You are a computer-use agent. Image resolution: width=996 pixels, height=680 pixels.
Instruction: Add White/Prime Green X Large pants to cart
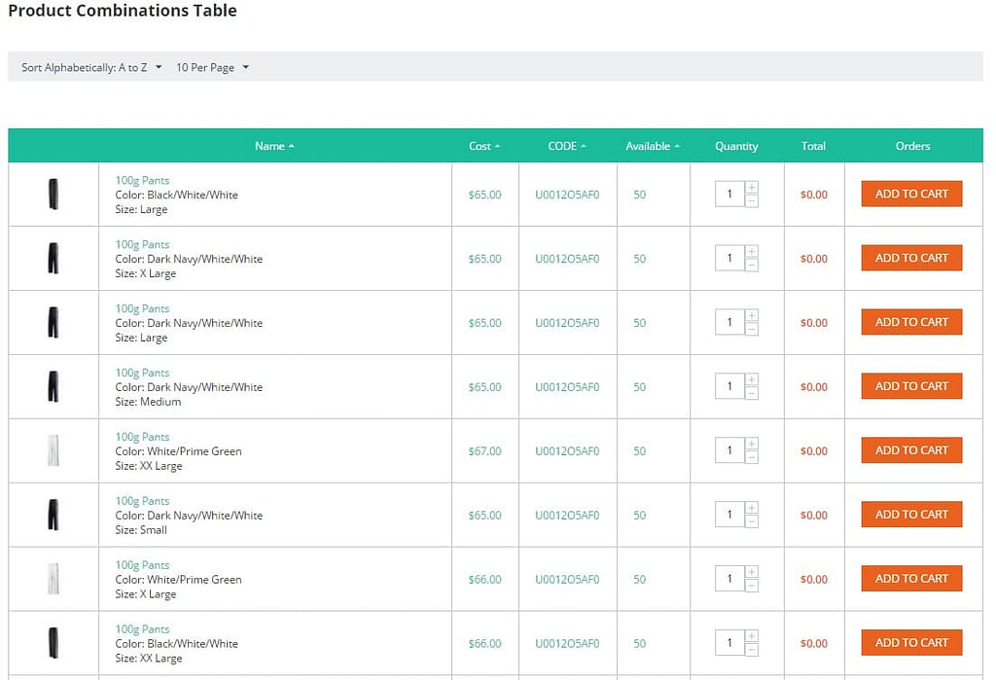pos(911,579)
